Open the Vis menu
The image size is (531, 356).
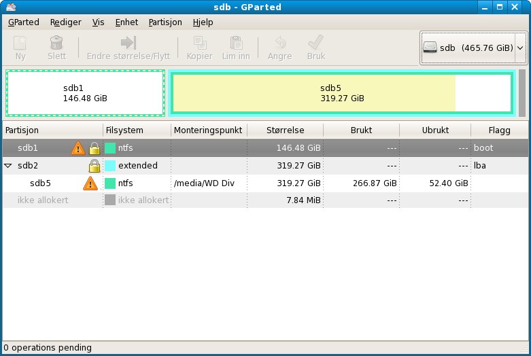pyautogui.click(x=98, y=22)
